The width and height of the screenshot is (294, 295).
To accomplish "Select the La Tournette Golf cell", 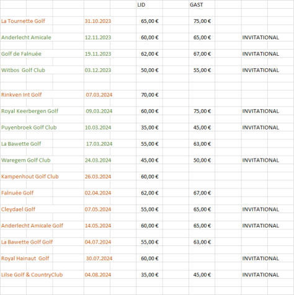I will pos(23,21).
